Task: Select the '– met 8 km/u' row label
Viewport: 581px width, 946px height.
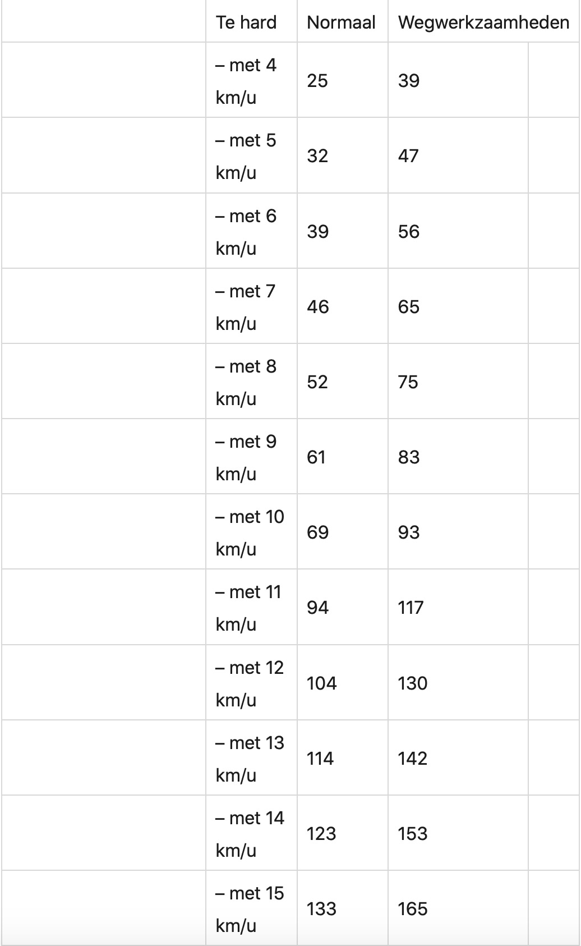Action: pos(246,382)
